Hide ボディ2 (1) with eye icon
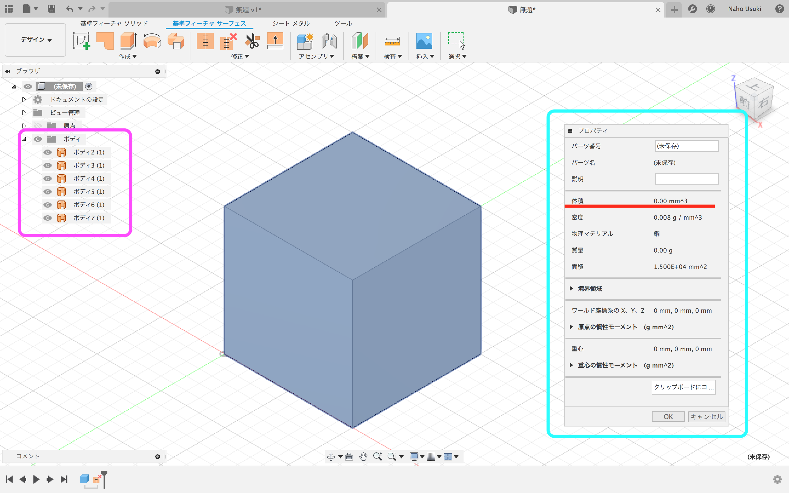 48,152
